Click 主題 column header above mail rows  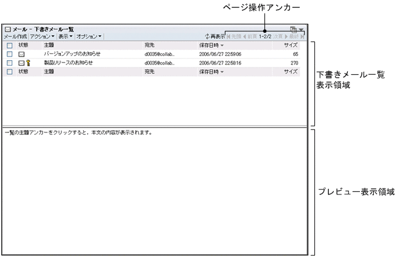pyautogui.click(x=49, y=46)
